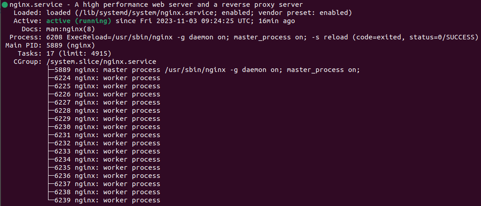
Task: Select worker process 6230 in the tree
Action: point(107,127)
